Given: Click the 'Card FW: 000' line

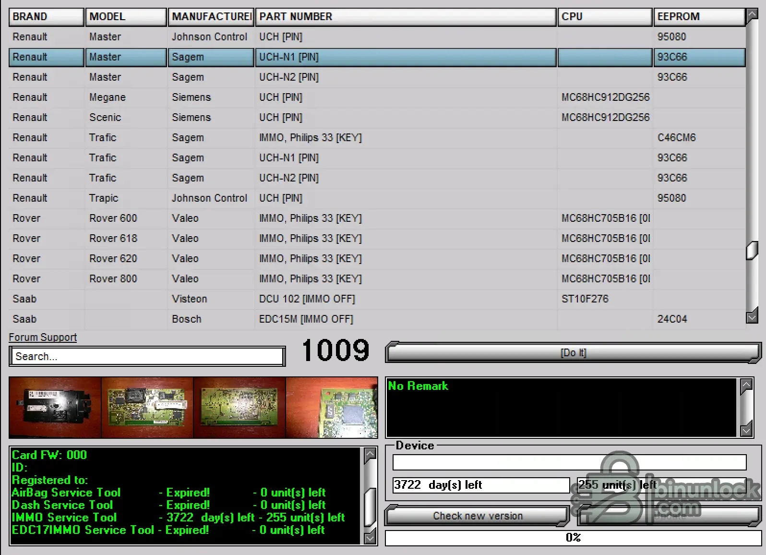Looking at the screenshot, I should (x=49, y=455).
